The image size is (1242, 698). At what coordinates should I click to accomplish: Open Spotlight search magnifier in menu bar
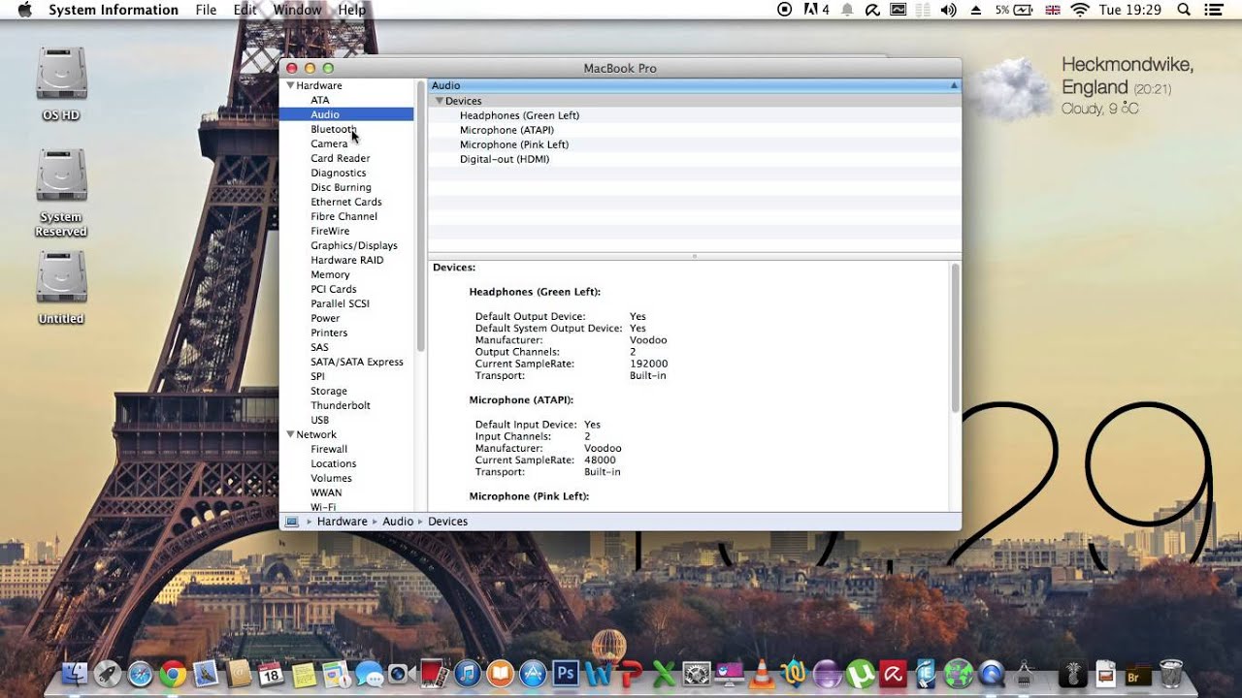[1184, 10]
